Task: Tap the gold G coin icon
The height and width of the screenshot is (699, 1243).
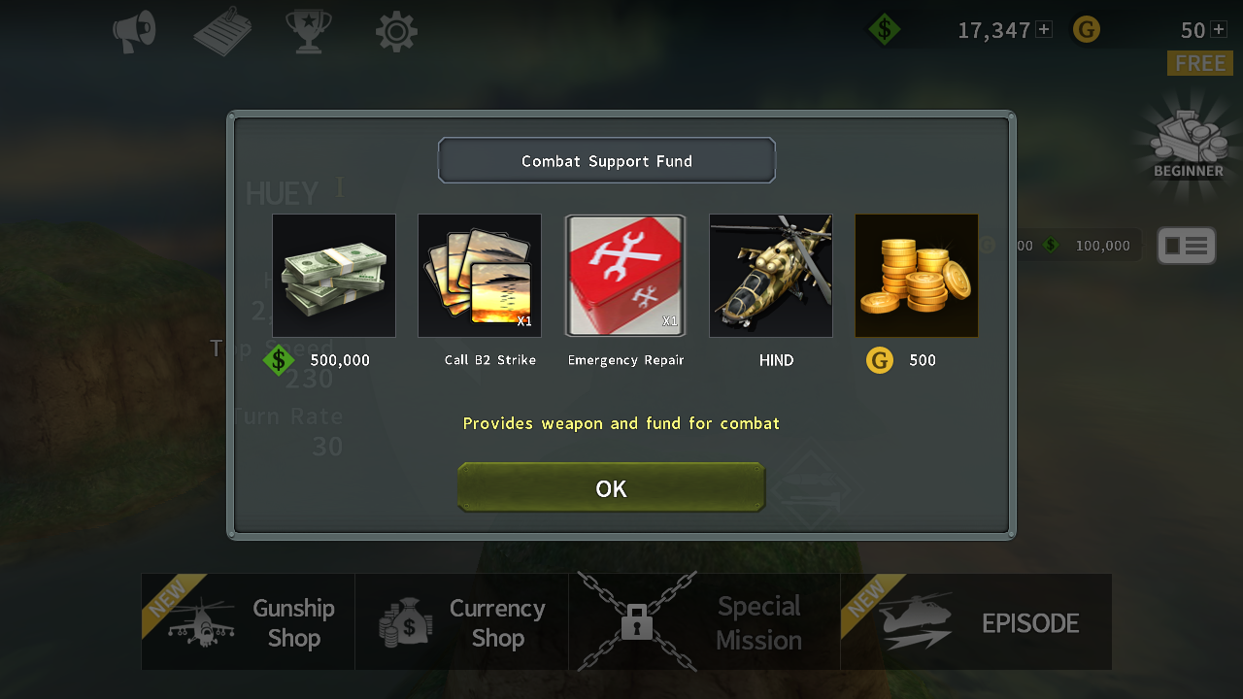Action: pyautogui.click(x=1087, y=30)
